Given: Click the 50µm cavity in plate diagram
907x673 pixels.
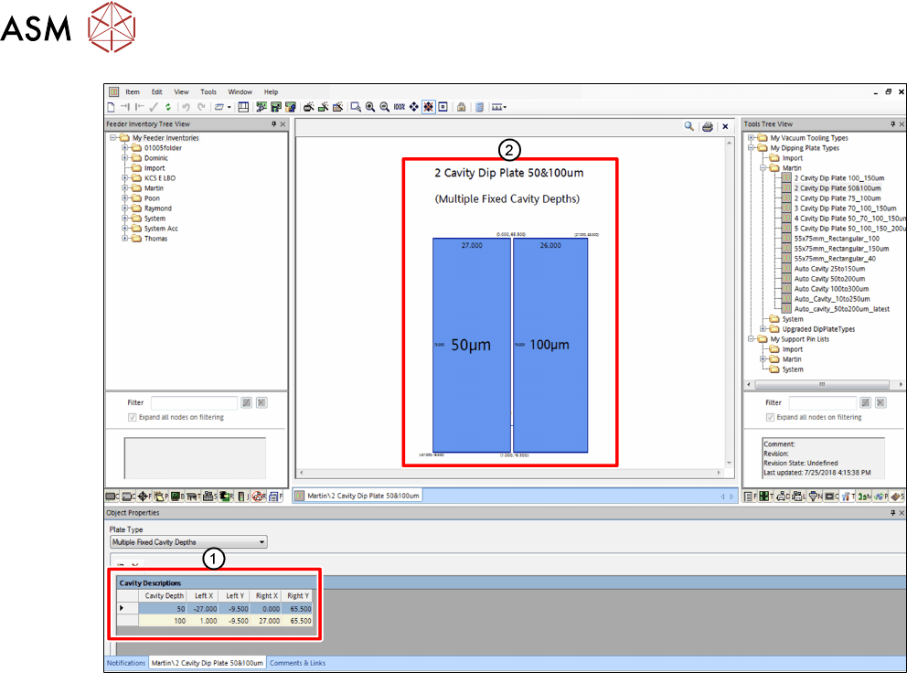Looking at the screenshot, I should click(x=472, y=345).
